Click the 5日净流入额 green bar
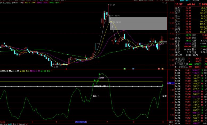Image resolution: width=207 pixels, height=125 pixels. (x=191, y=64)
